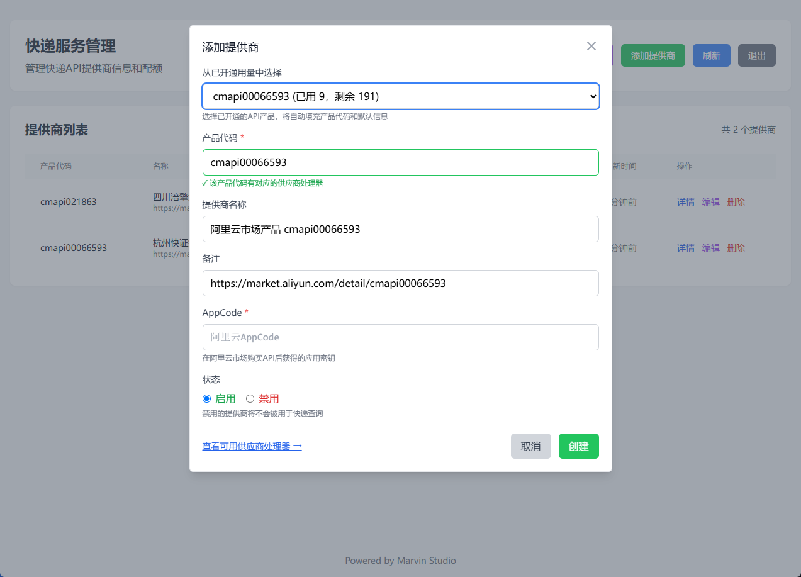Open 查看可用供应商处理器 link
This screenshot has width=801, height=577.
click(252, 446)
